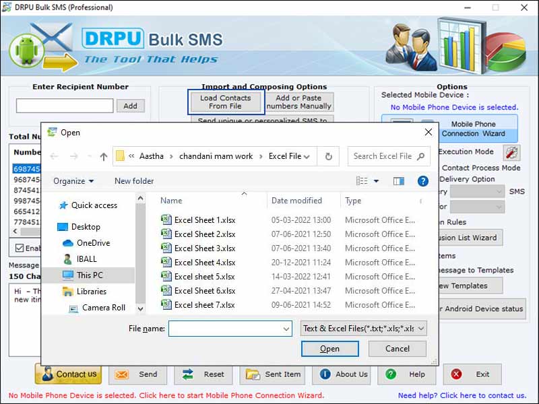Click the Open button to confirm selection
Viewport: 539px width, 404px height.
(329, 349)
